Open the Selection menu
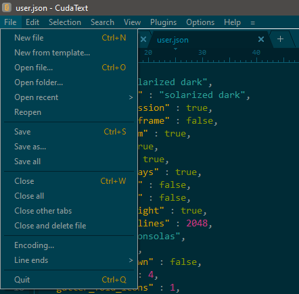Screen dimensions: 299x294 pyautogui.click(x=65, y=22)
